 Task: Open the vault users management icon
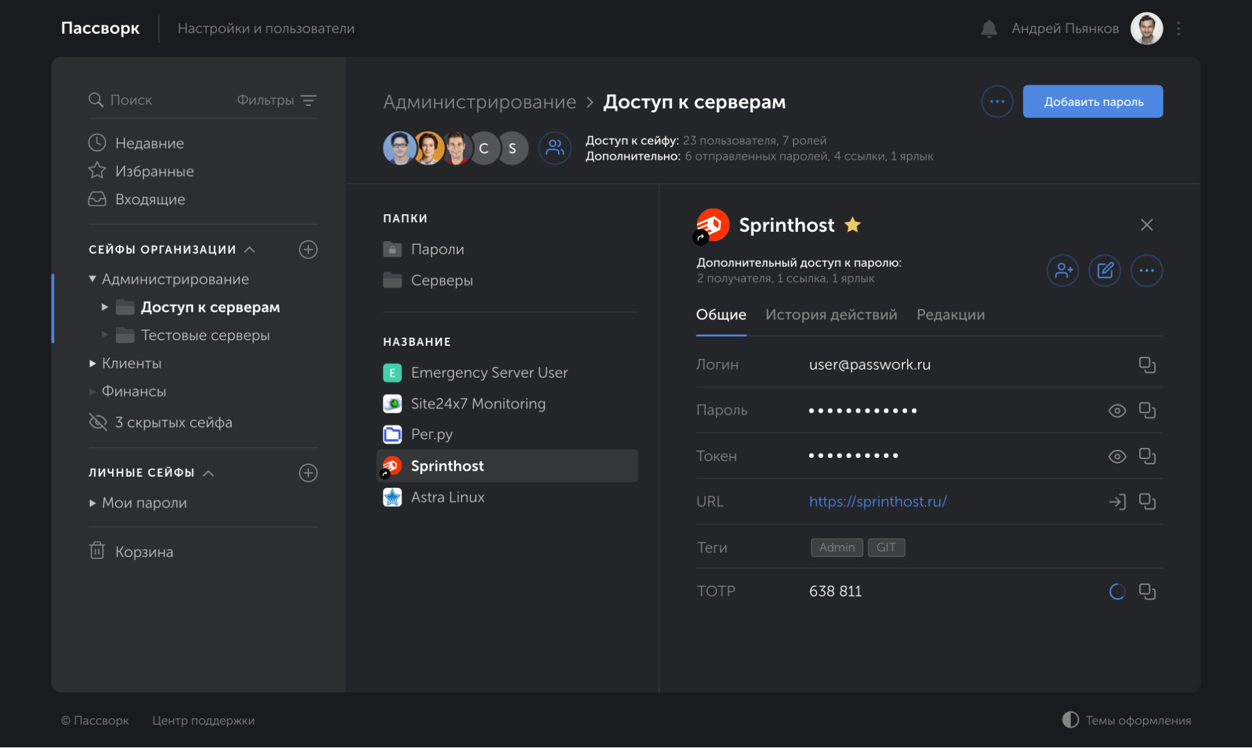click(555, 148)
